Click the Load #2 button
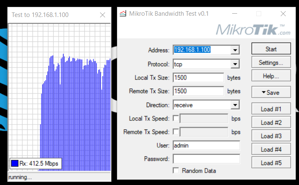 click(271, 122)
